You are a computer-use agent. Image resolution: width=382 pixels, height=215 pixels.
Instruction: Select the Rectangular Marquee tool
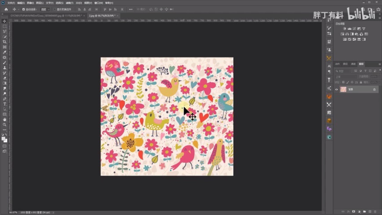[x=4, y=26]
